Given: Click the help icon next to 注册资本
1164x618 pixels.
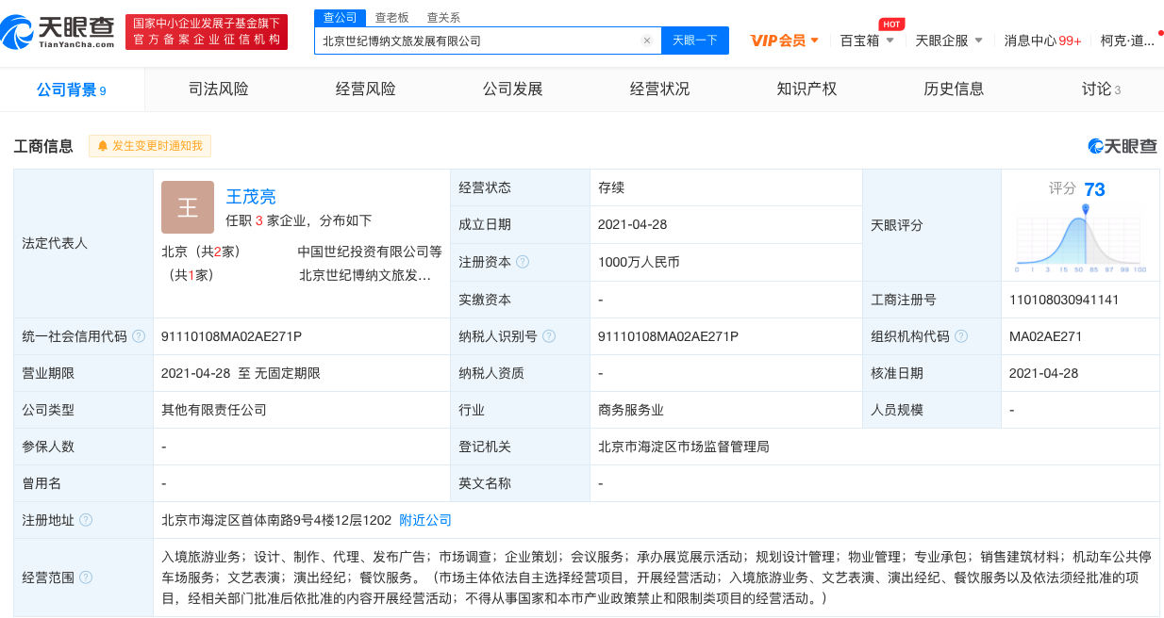Looking at the screenshot, I should [x=523, y=262].
